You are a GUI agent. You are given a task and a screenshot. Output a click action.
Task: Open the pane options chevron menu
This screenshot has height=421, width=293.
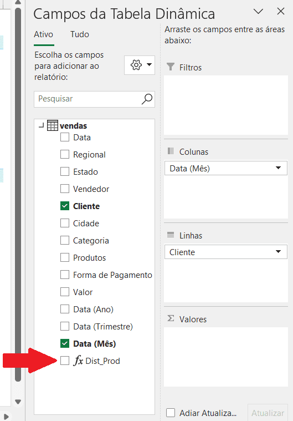(259, 11)
